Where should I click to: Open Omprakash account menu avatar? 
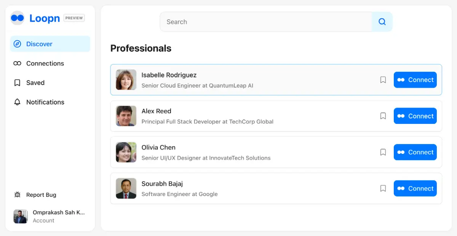[x=21, y=216]
